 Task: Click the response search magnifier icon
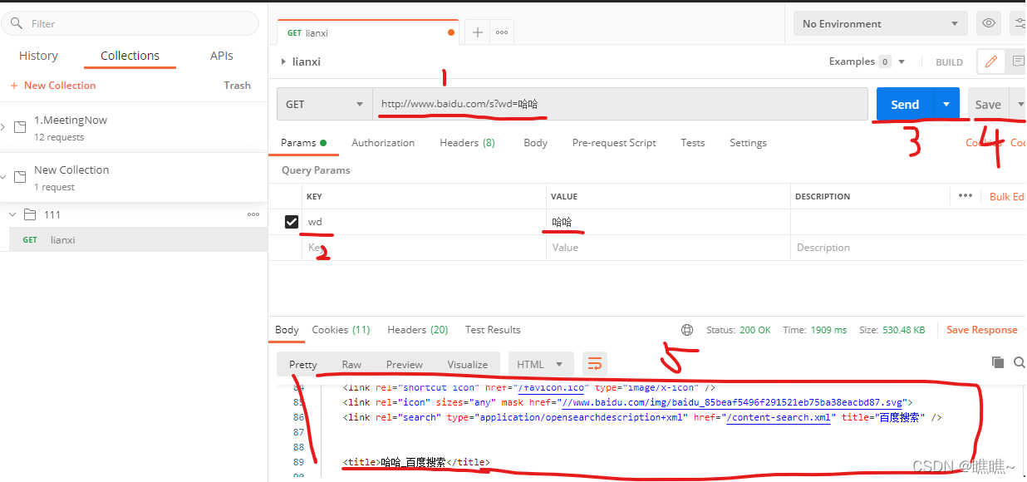pyautogui.click(x=1020, y=362)
